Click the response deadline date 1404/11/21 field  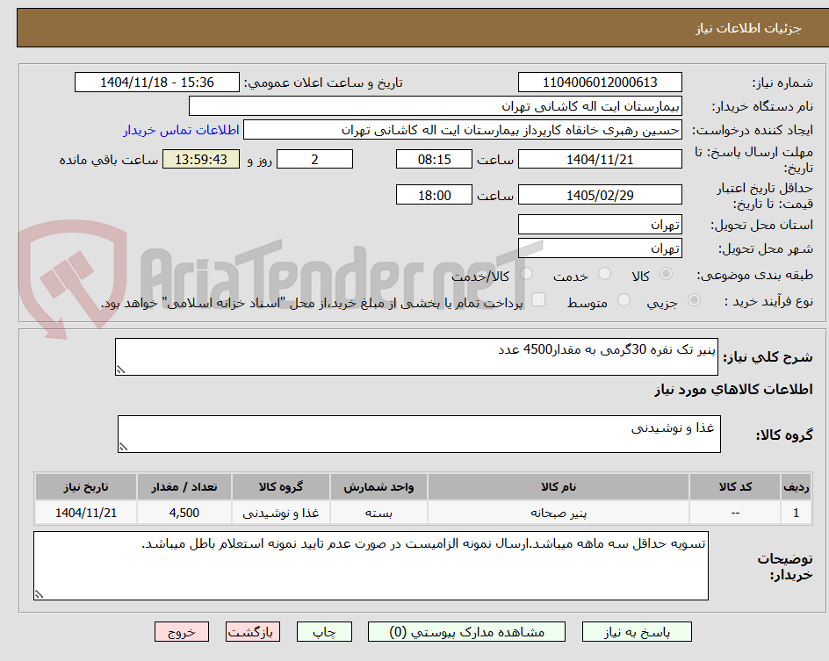[600, 159]
